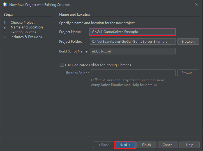Go to next wizard step

125,145
